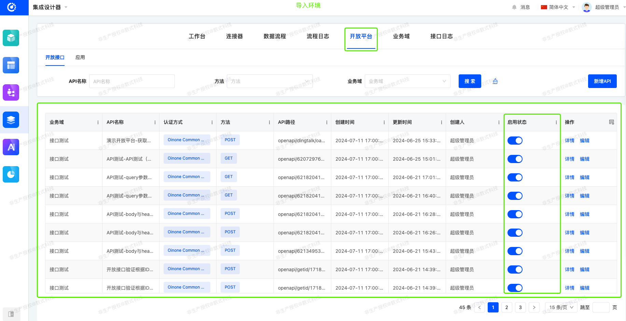The width and height of the screenshot is (626, 321).
Task: Switch to 工作台 tab
Action: click(197, 36)
